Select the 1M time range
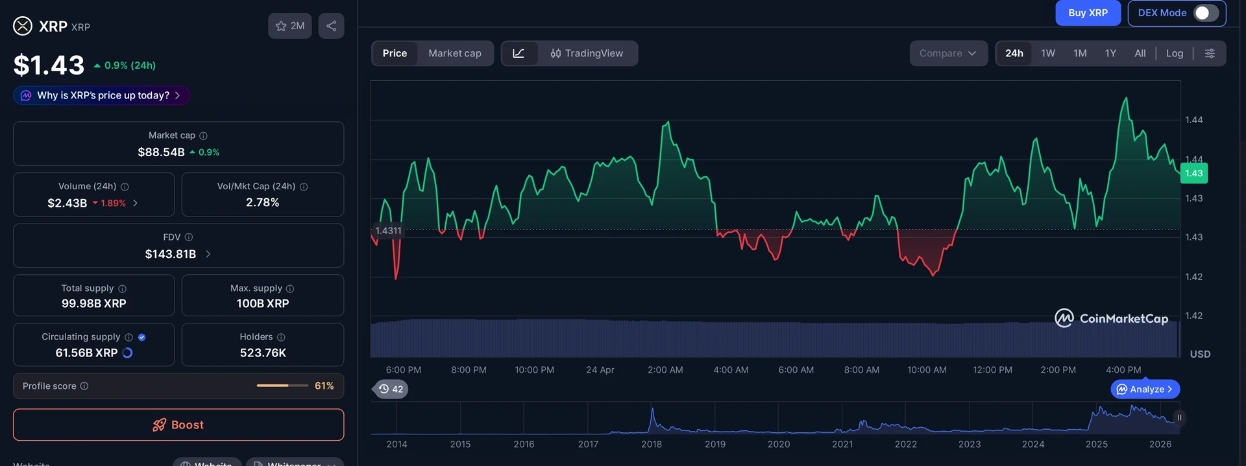 (1080, 53)
